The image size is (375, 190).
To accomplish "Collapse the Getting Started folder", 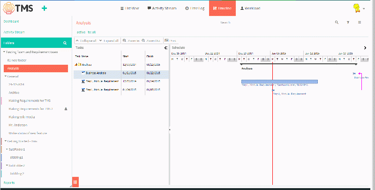I will pyautogui.click(x=6, y=141).
